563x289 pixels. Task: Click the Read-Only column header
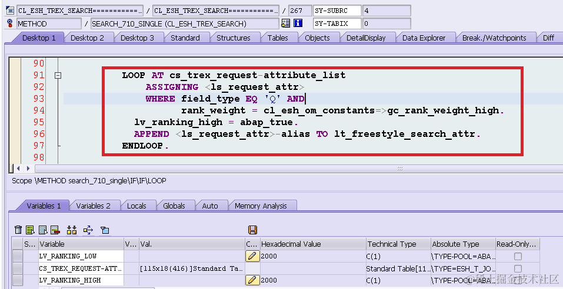tap(517, 244)
